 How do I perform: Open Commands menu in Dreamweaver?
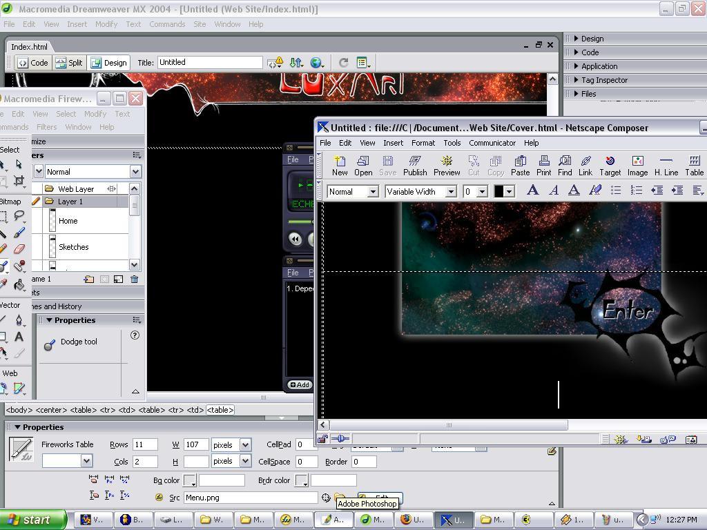pos(167,24)
